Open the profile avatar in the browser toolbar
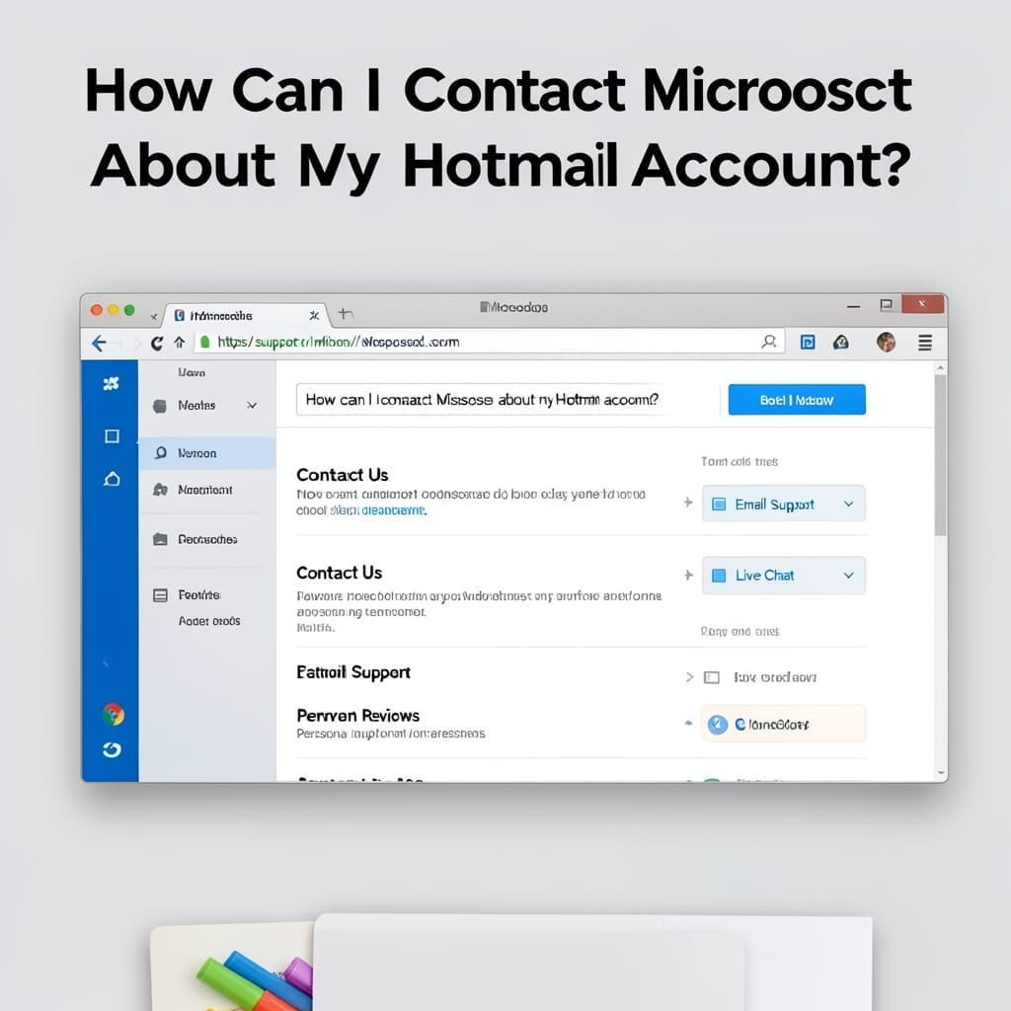This screenshot has height=1011, width=1011. point(886,342)
